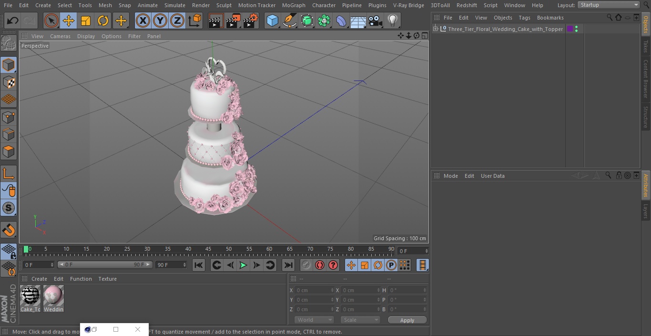Toggle Z axis lock

pos(177,20)
